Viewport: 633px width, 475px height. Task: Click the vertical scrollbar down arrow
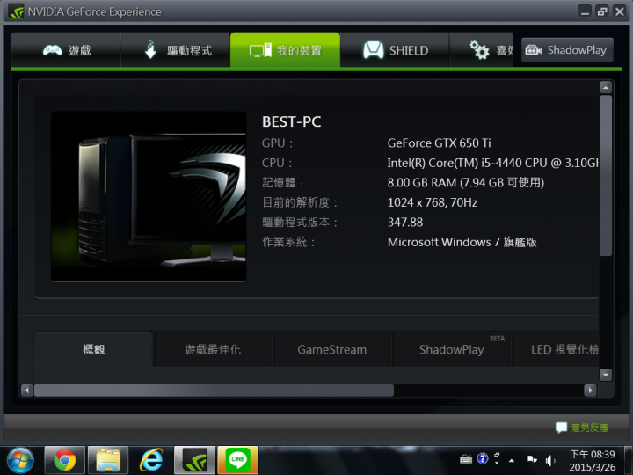coord(605,375)
